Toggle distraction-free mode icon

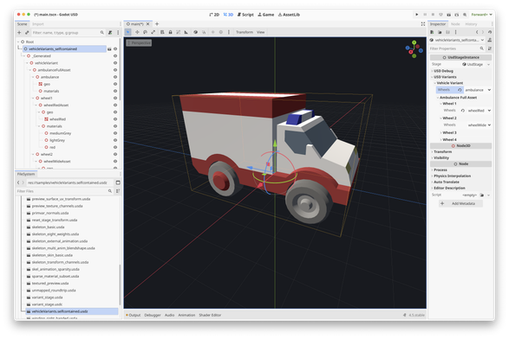(x=422, y=24)
